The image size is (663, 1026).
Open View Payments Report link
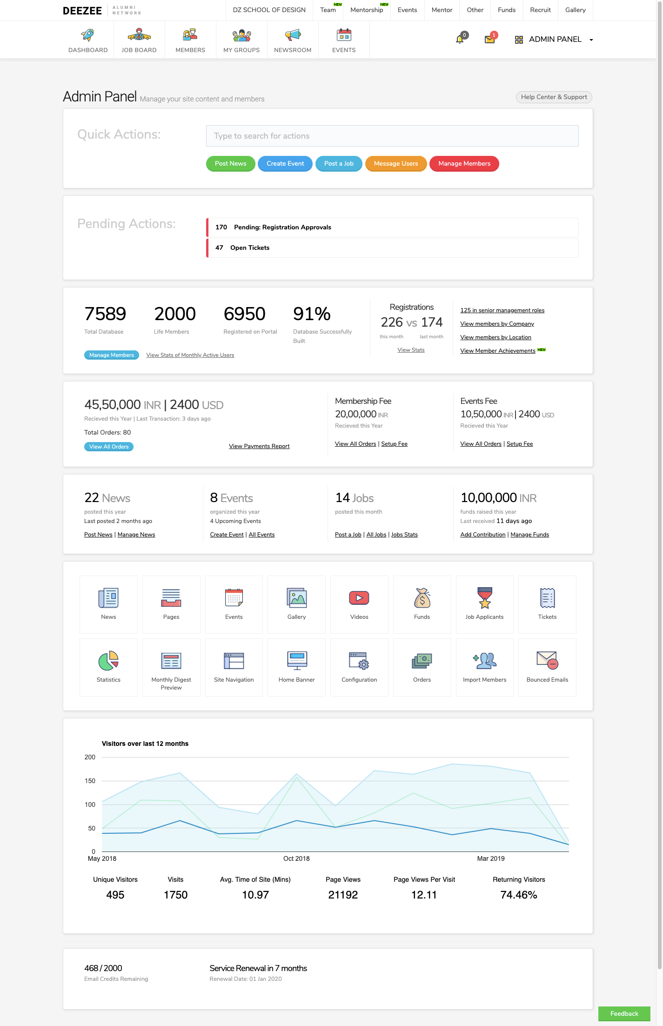259,446
